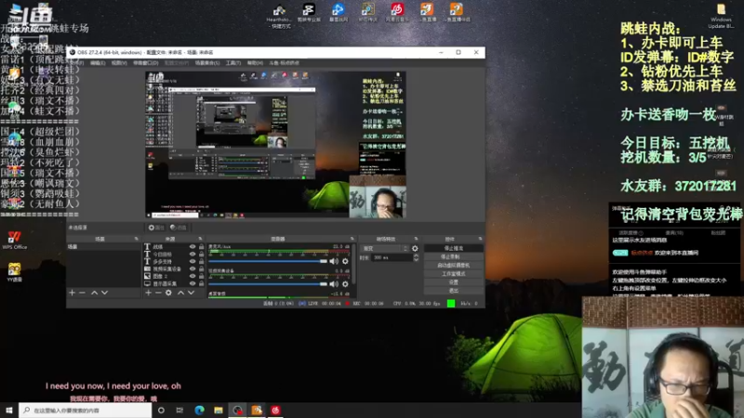The width and height of the screenshot is (744, 418).
Task: Mute the 麦克风/Aux speaker icon
Action: [334, 261]
